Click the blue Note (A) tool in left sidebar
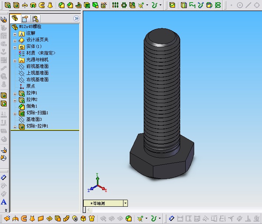Viewport: 262px width, 224px height. point(4,202)
